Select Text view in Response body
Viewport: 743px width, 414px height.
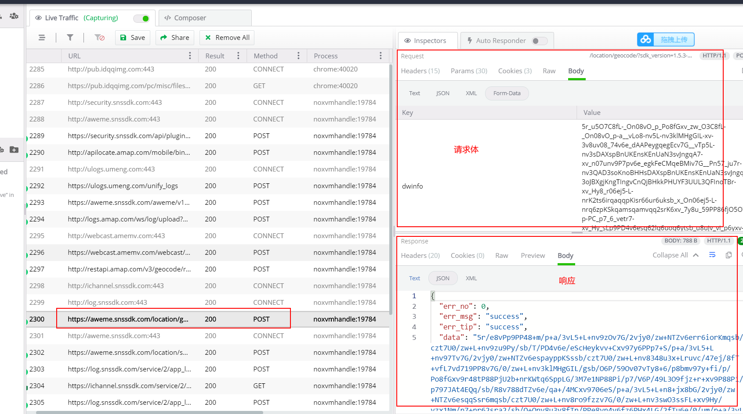coord(414,278)
